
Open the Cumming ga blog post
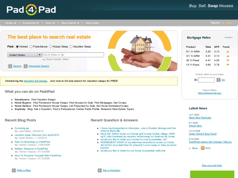tap(22, 128)
